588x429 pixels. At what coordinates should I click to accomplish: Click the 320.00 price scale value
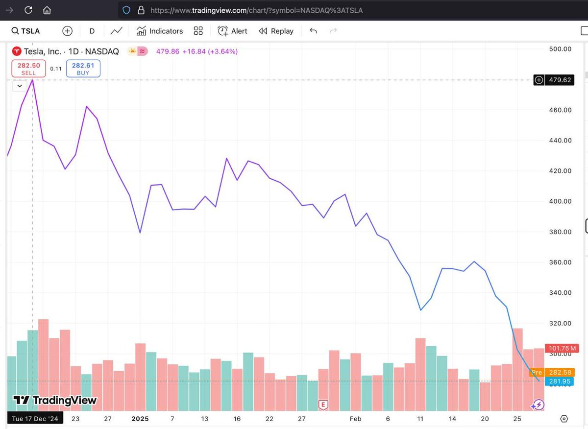561,323
